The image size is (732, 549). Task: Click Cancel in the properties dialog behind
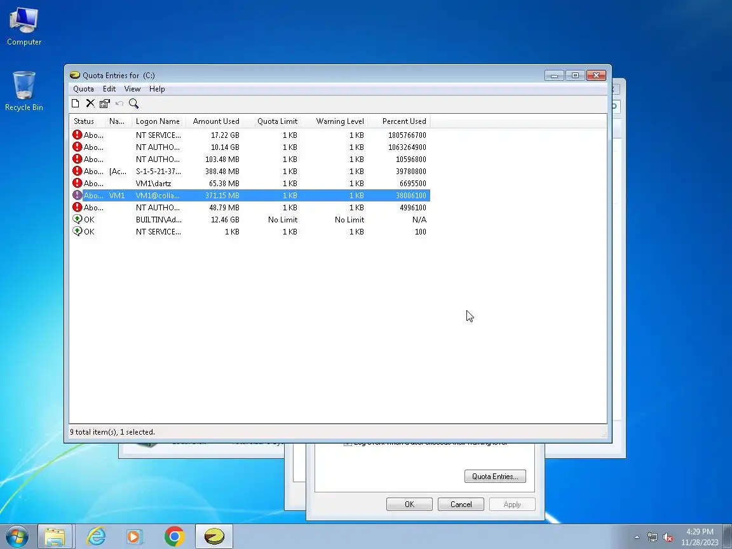point(461,504)
